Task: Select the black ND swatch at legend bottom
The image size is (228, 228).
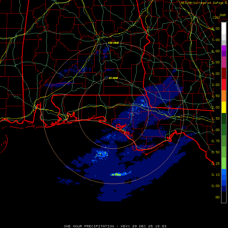Action: click(x=224, y=197)
